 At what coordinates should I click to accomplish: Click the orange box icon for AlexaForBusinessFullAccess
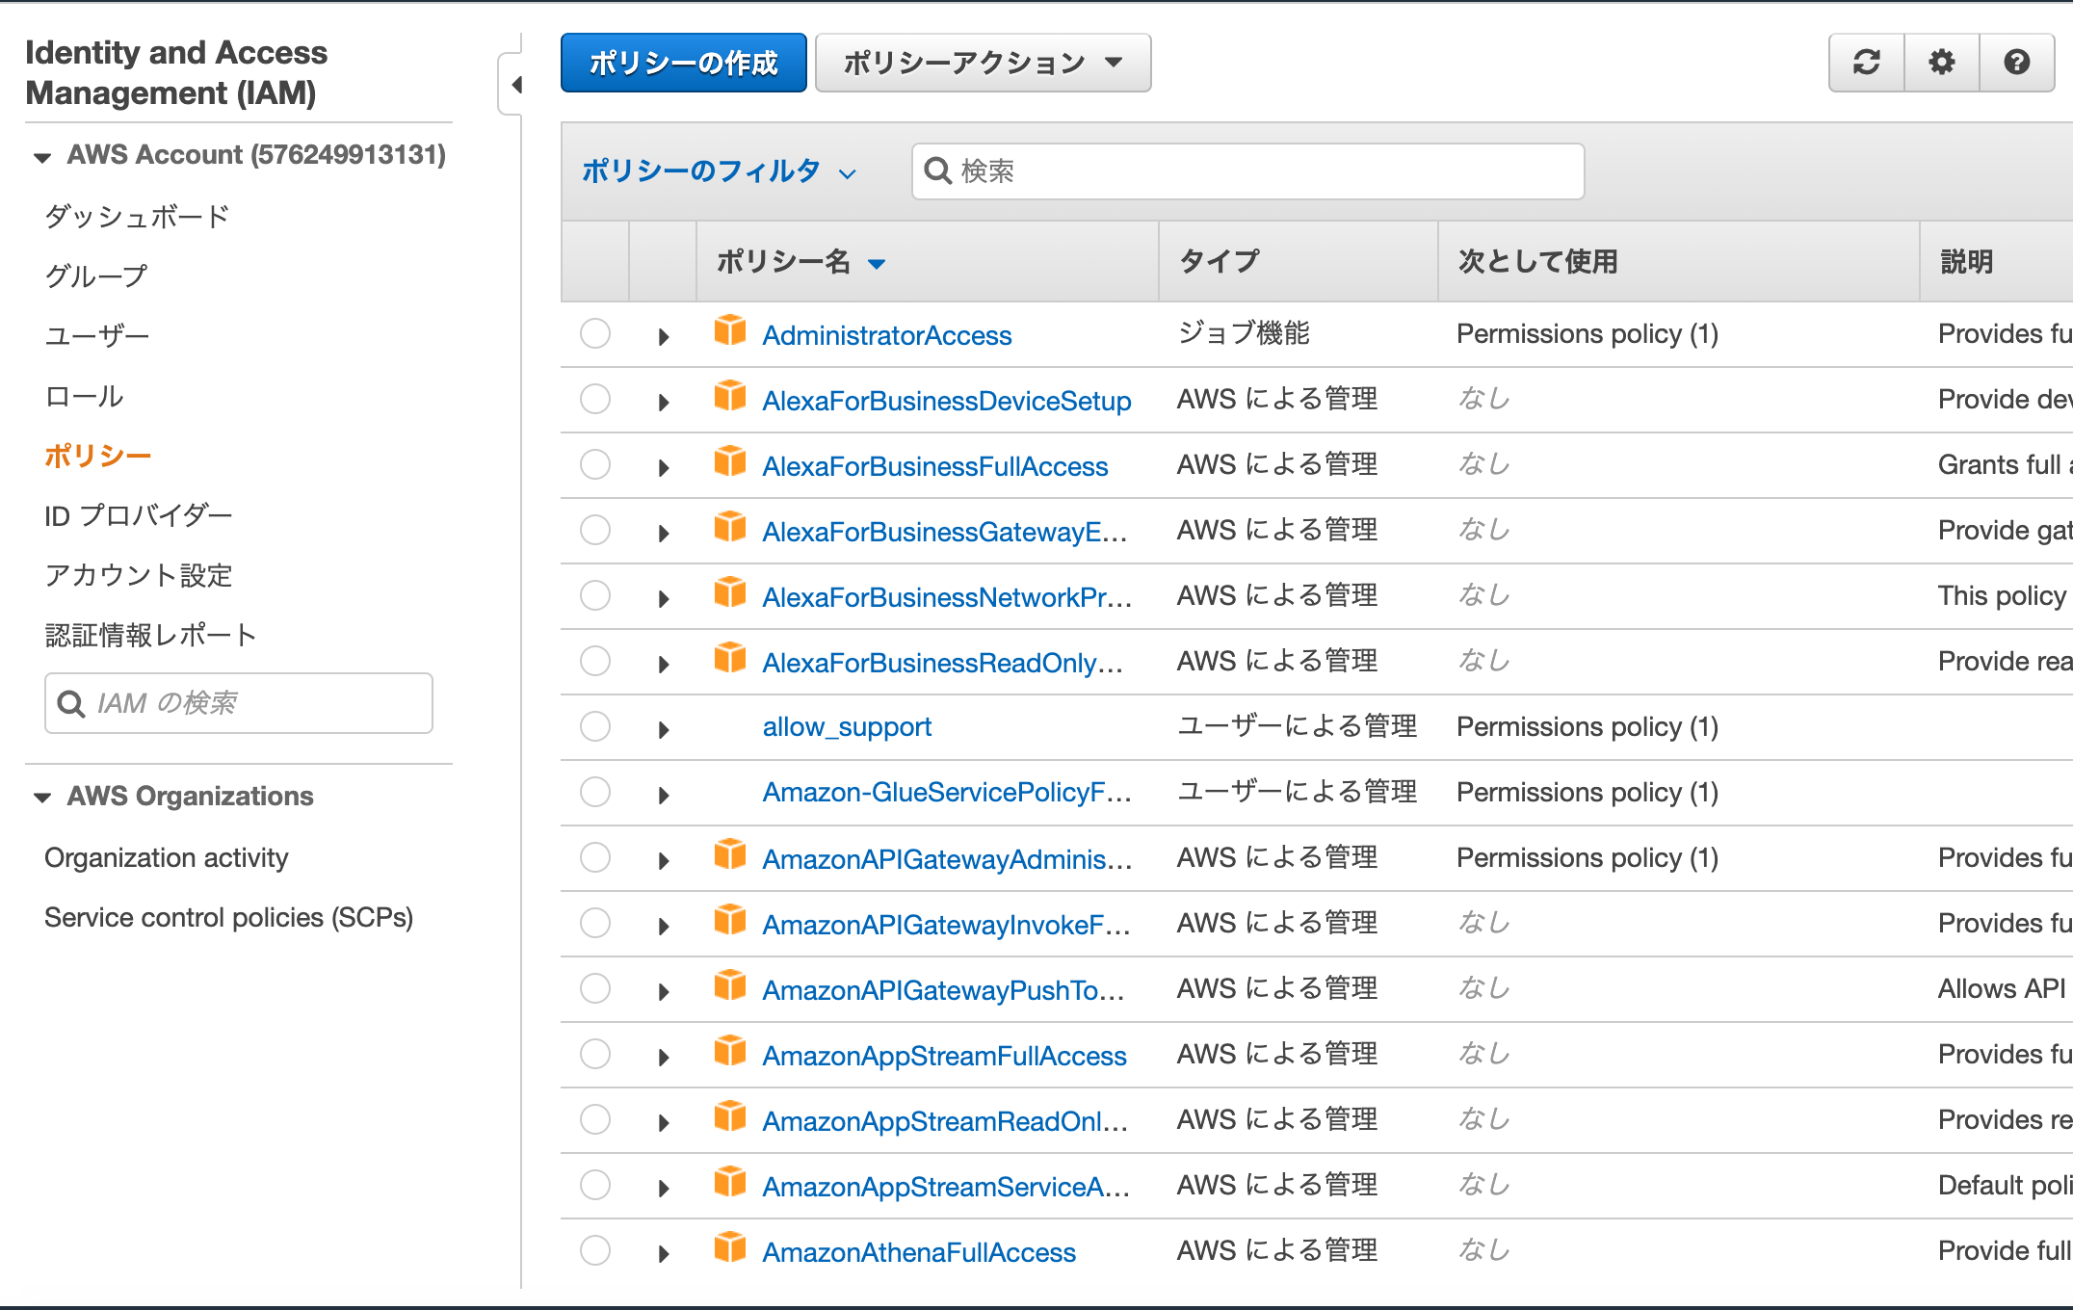pos(730,460)
